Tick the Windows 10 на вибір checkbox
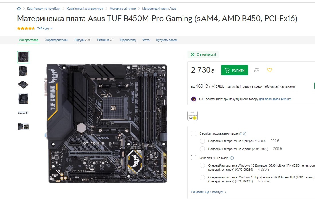This screenshot has height=201, width=315. [x=194, y=158]
